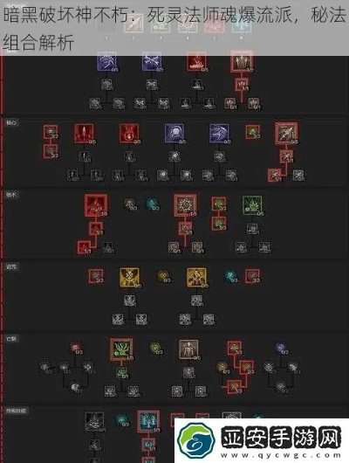349x463 pixels.
Task: Click the green Corpse Tendrils skill icon
Action: [121, 349]
